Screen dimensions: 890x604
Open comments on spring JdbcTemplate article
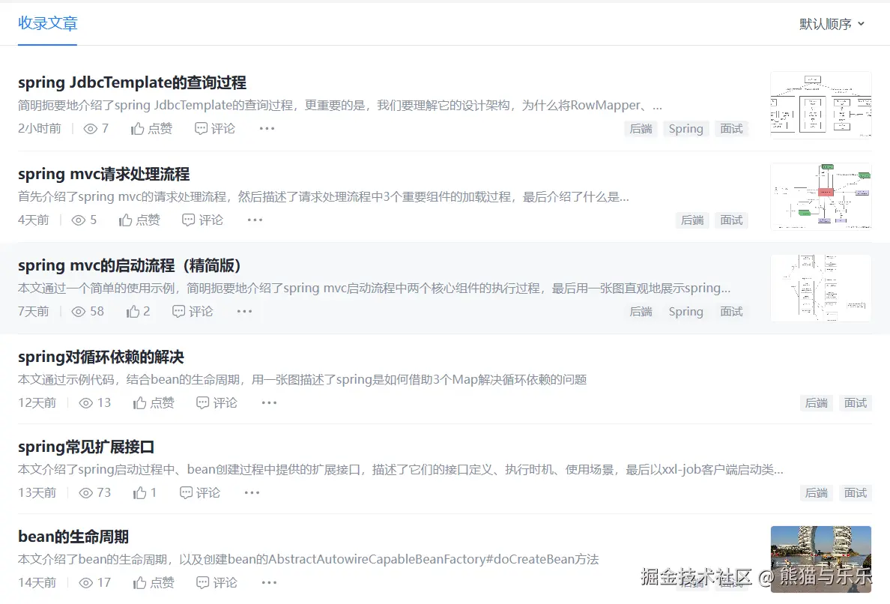tap(214, 129)
